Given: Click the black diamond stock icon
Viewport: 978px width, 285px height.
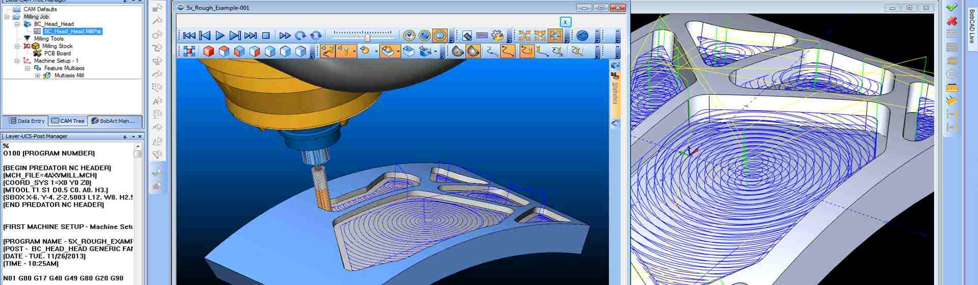Looking at the screenshot, I should click(467, 36).
